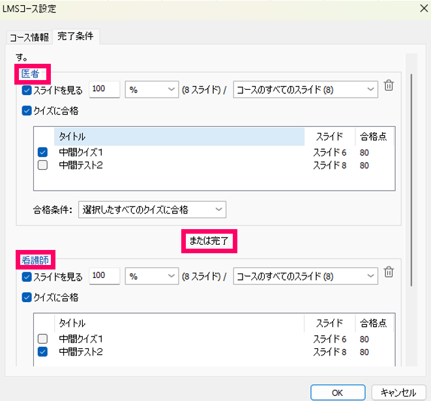
Task: Click the OK button
Action: tap(338, 393)
